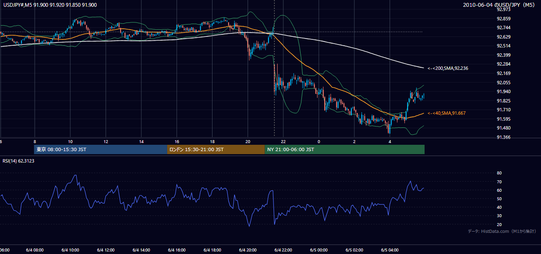The height and width of the screenshot is (254, 541).
Task: Click the 6/4 16:00 time label
Action: click(x=177, y=250)
